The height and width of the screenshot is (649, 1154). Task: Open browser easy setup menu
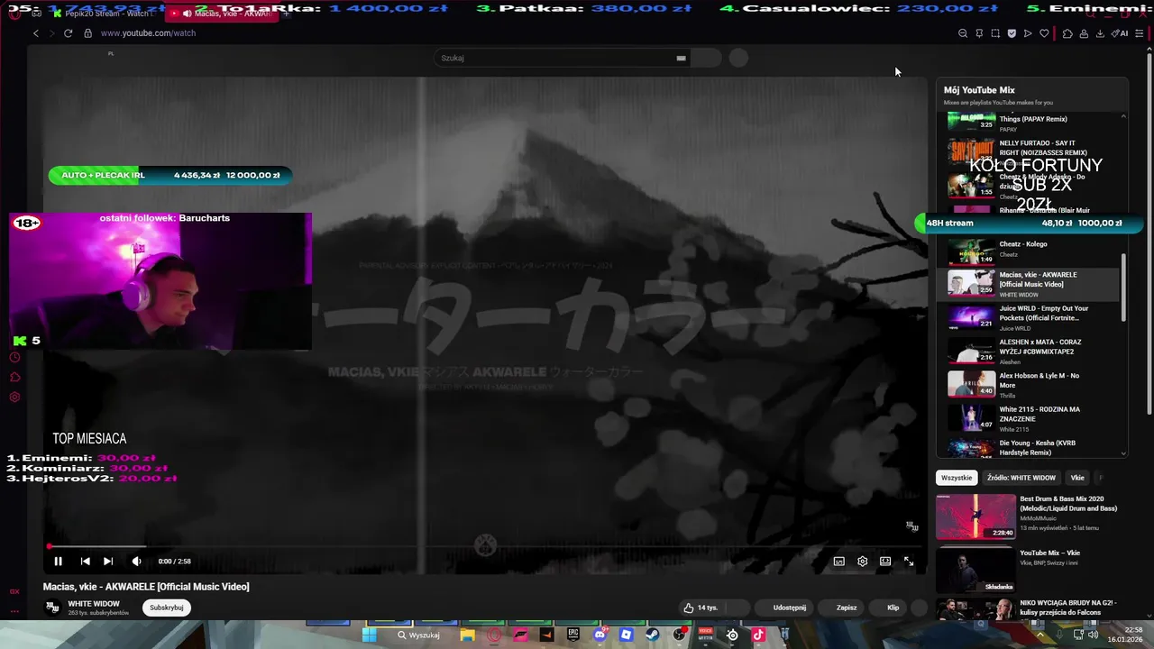(1140, 33)
